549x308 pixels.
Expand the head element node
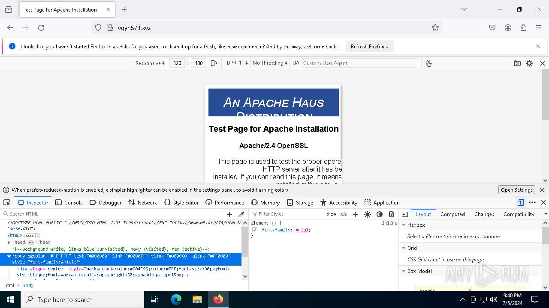(x=9, y=243)
